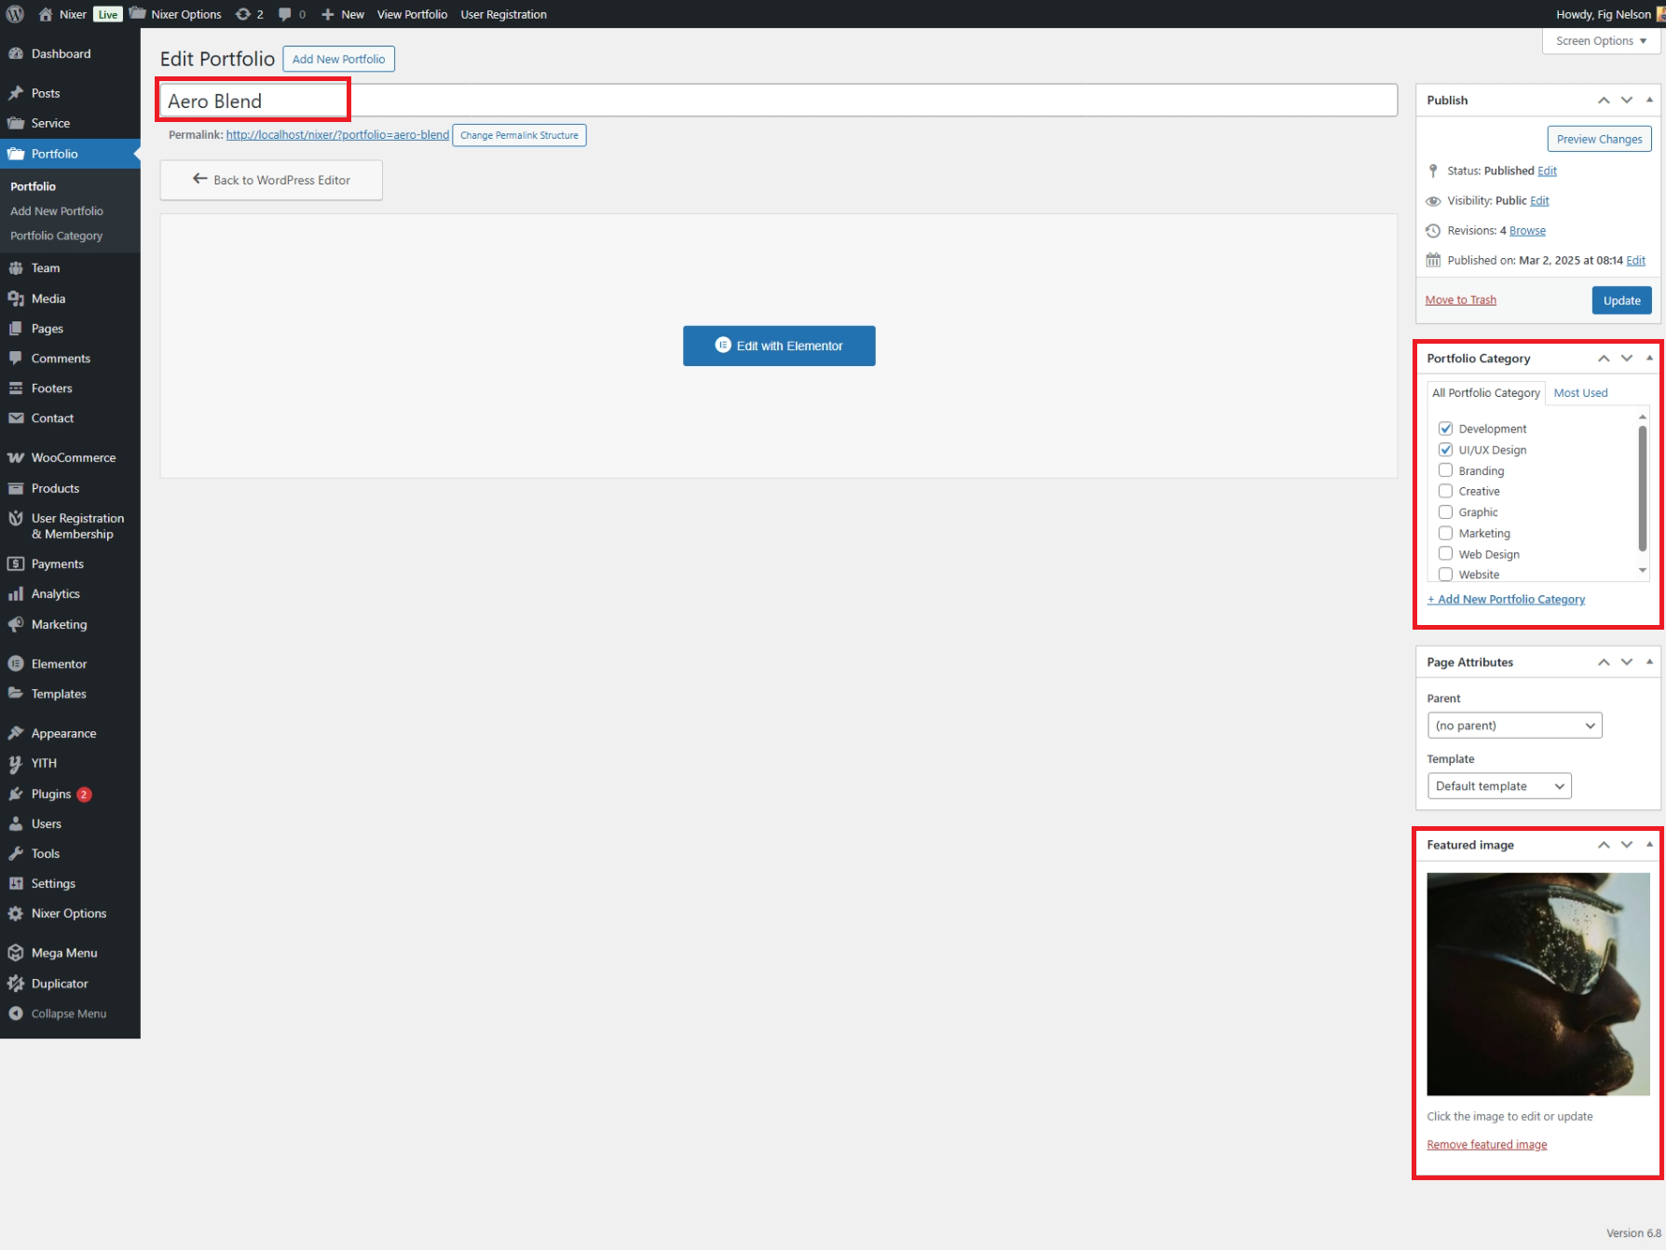Check the Branding category checkbox
Viewport: 1666px width, 1250px height.
[x=1445, y=470]
